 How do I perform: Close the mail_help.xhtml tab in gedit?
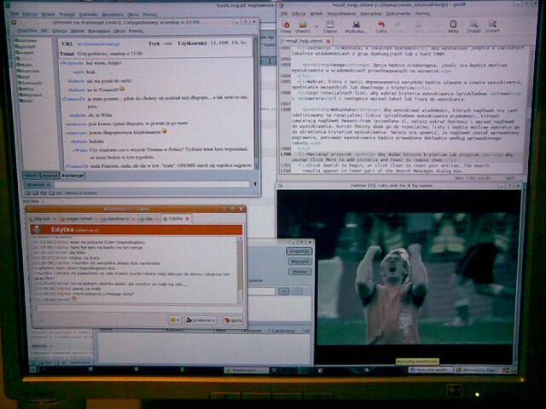[328, 41]
